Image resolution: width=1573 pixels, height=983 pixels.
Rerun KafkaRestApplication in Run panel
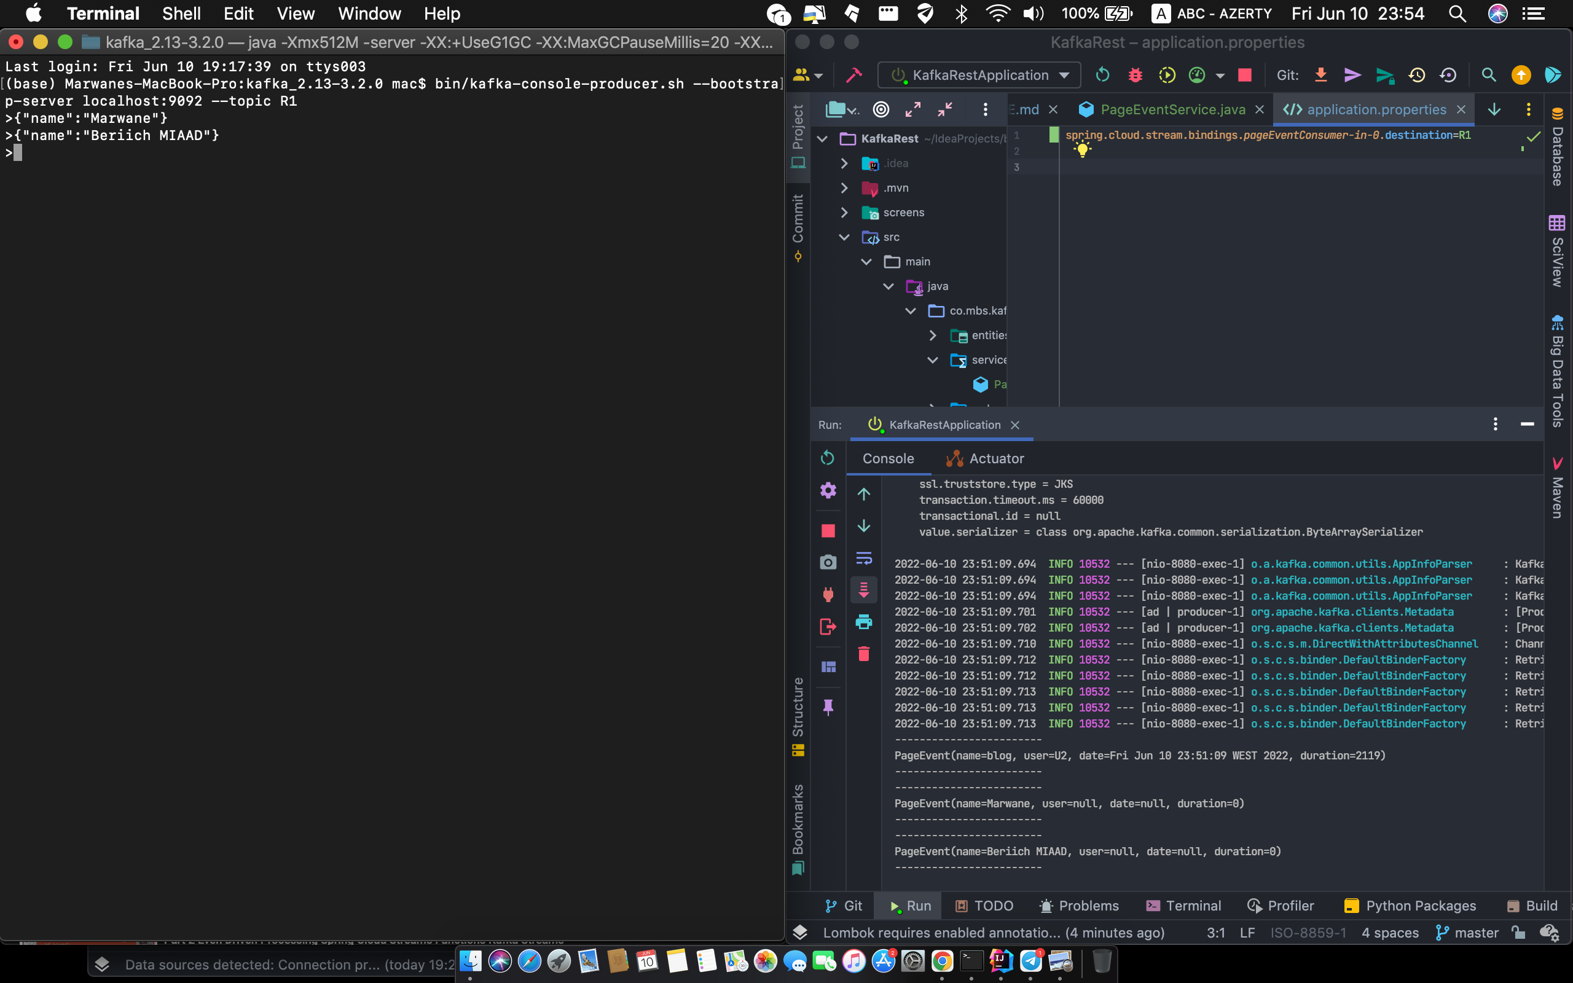tap(828, 458)
